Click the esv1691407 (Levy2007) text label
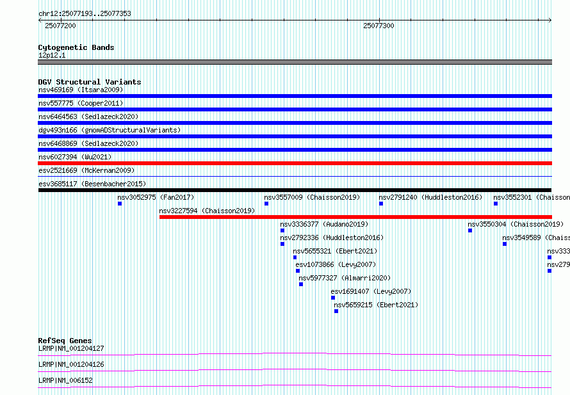The height and width of the screenshot is (395, 570). tap(371, 291)
